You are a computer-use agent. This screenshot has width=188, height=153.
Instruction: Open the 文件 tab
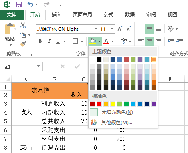pyautogui.click(x=12, y=15)
